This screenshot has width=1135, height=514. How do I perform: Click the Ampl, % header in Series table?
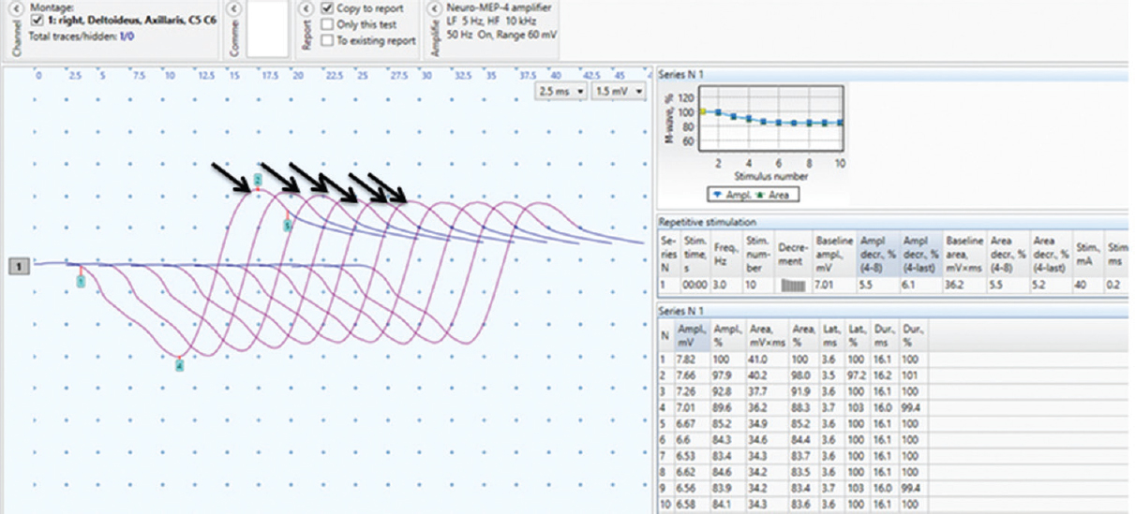coord(727,334)
